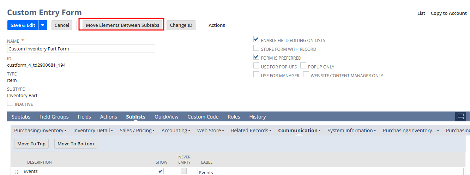
Task: Select the Sales / Pricing subtab
Action: click(135, 131)
